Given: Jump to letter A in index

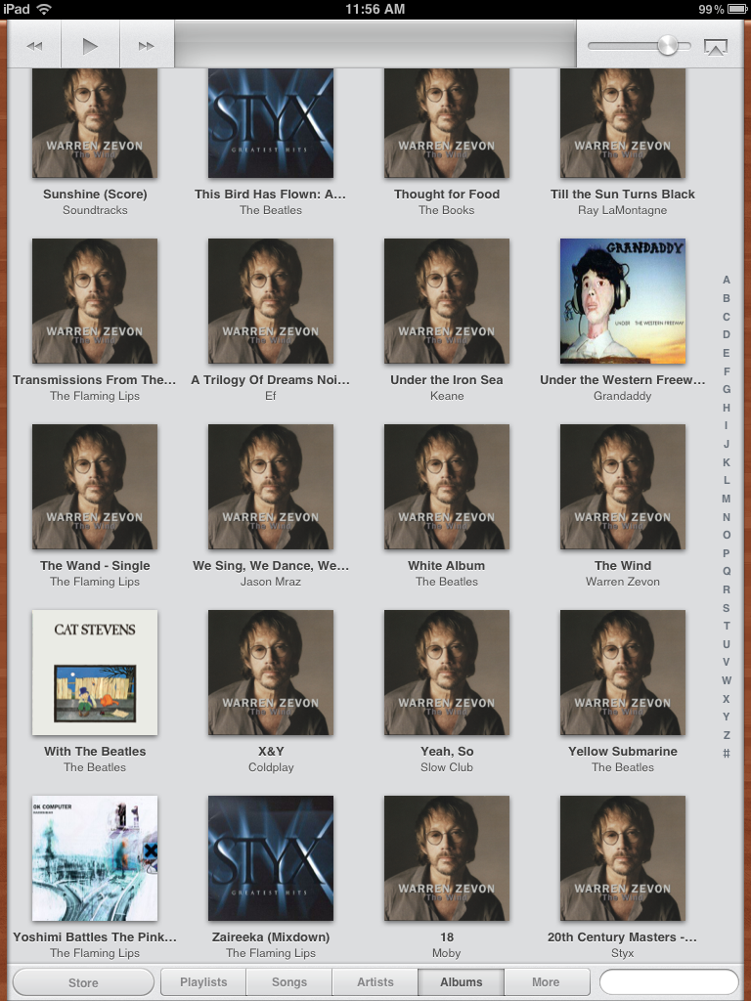Looking at the screenshot, I should (727, 280).
